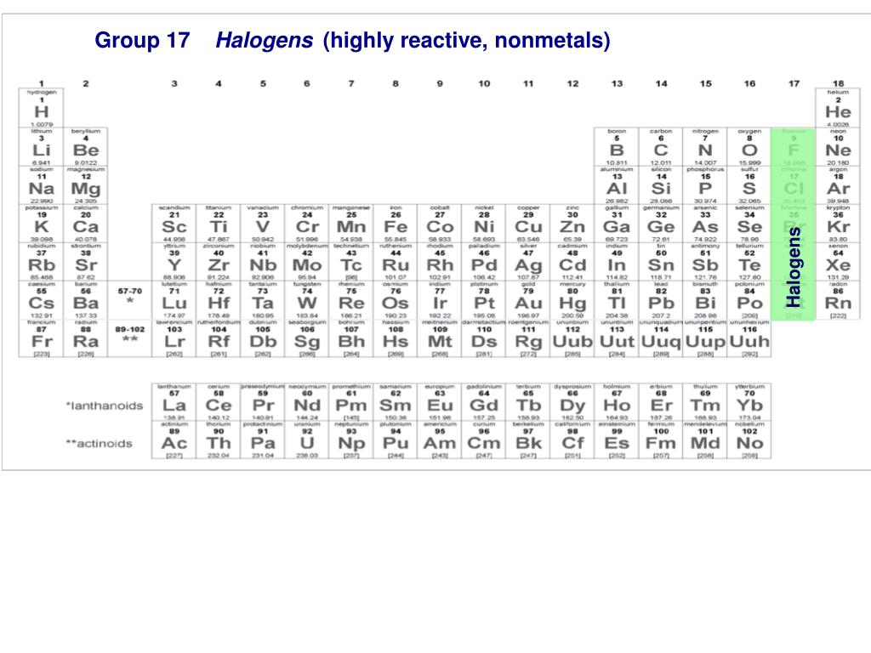This screenshot has height=653, width=871.
Task: Select the tin cell "Sn"
Action: click(x=661, y=262)
